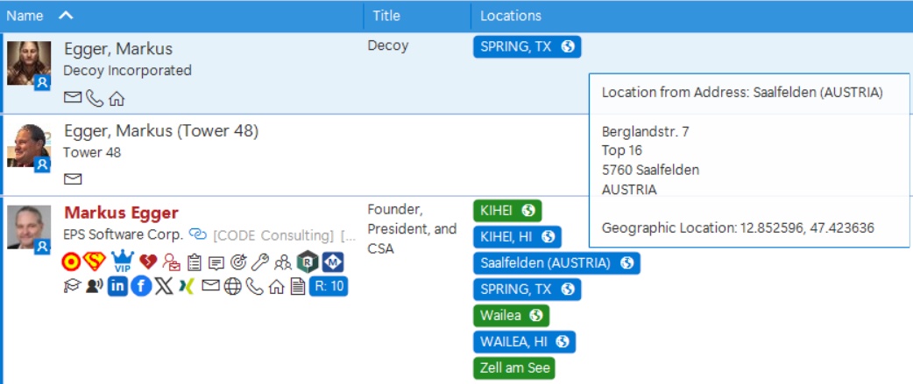Click the SPRING, TX tag in Markus Egger row
Viewport: 913px width, 384px height.
(527, 290)
